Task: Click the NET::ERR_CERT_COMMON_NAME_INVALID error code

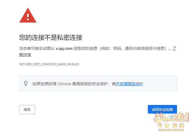Action: [49, 64]
